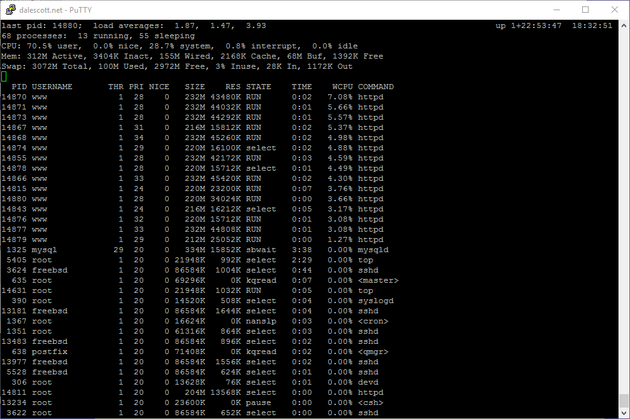Click the scrollbar down arrow
This screenshot has width=630, height=419.
click(x=624, y=413)
